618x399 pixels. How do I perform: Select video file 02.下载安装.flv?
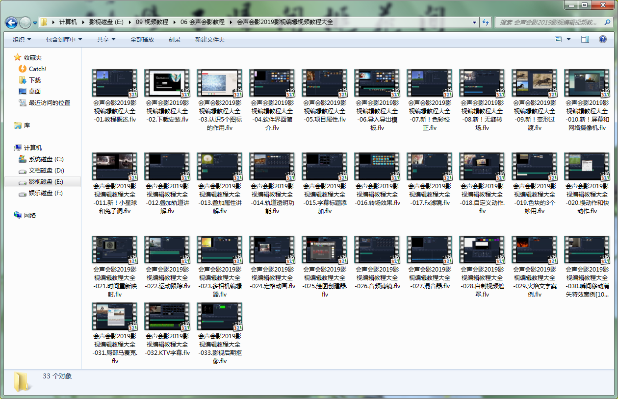(x=167, y=96)
